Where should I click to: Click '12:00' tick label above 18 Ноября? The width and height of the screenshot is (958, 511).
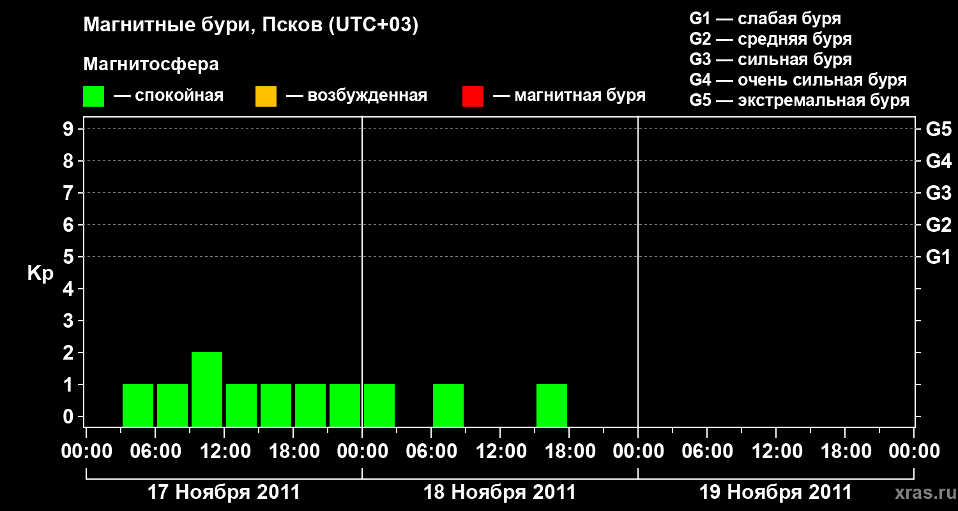[500, 452]
